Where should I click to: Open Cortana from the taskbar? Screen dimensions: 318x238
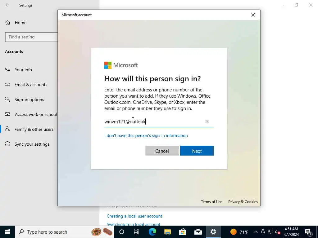click(122, 232)
